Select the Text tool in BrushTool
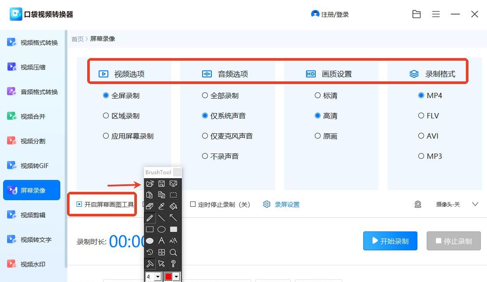The image size is (487, 282). pos(161,241)
